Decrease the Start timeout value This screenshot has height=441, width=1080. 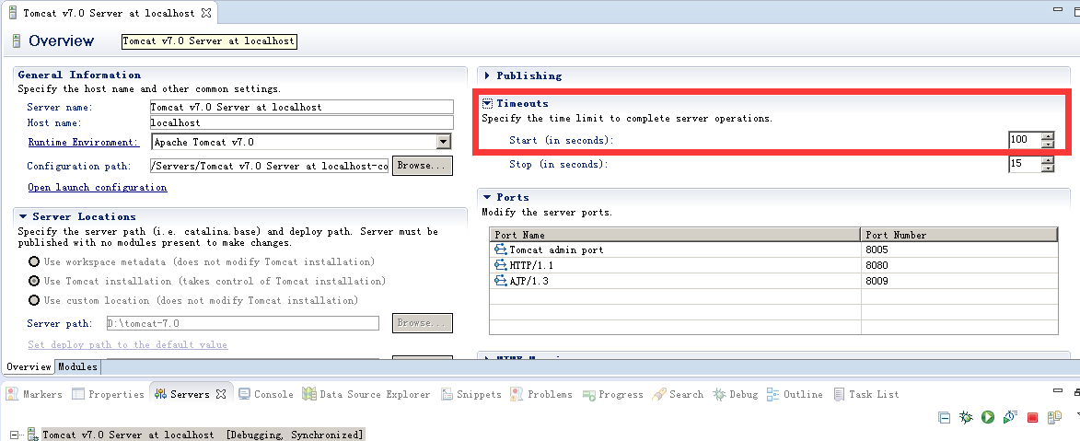(1048, 144)
